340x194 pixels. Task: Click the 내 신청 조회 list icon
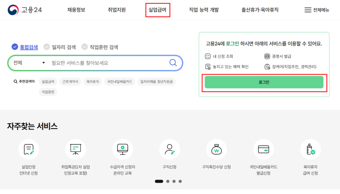click(x=208, y=56)
